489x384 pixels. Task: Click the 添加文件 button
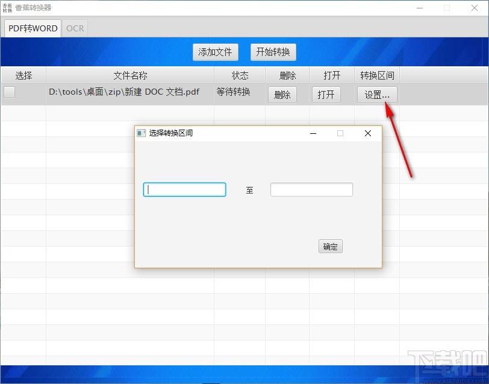click(216, 52)
